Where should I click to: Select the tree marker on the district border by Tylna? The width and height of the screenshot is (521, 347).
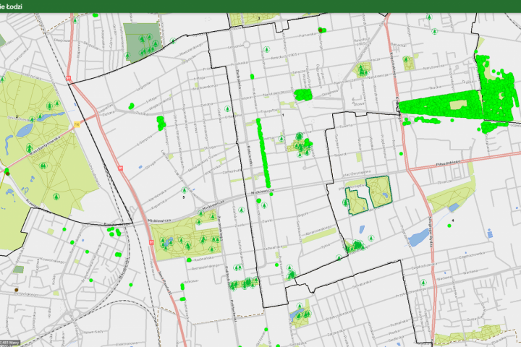[339, 257]
